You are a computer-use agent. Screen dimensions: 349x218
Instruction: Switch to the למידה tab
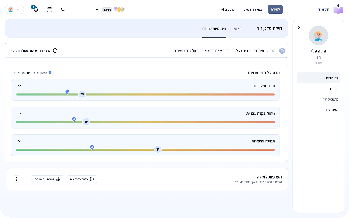click(x=275, y=9)
